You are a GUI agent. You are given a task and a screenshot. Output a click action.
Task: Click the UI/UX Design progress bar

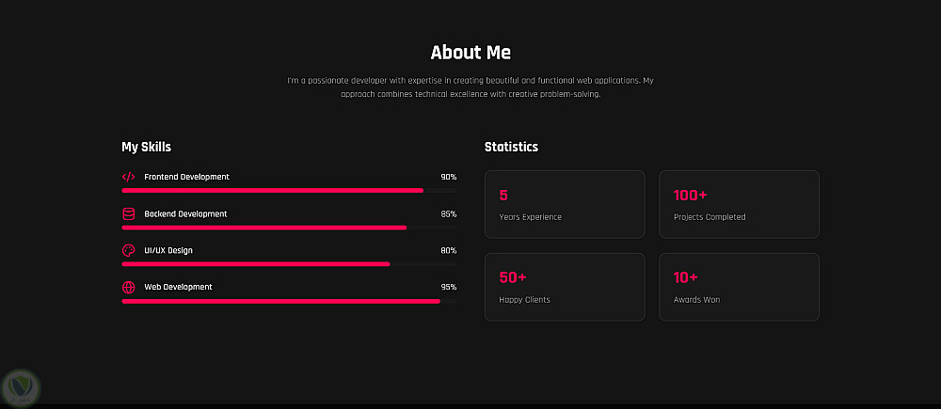point(289,263)
